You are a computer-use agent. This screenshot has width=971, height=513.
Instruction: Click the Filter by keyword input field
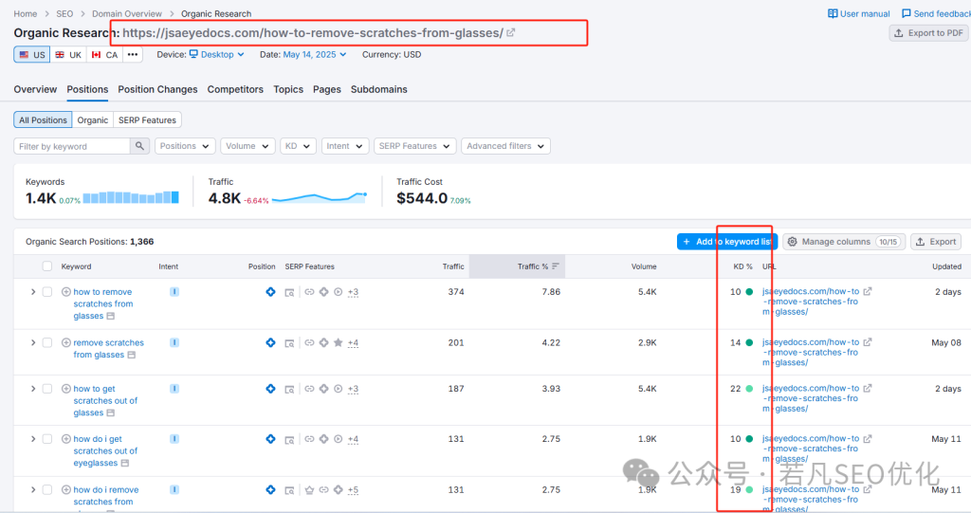(71, 146)
